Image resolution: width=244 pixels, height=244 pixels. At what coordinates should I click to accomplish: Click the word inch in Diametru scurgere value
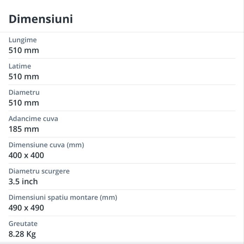(x=29, y=182)
